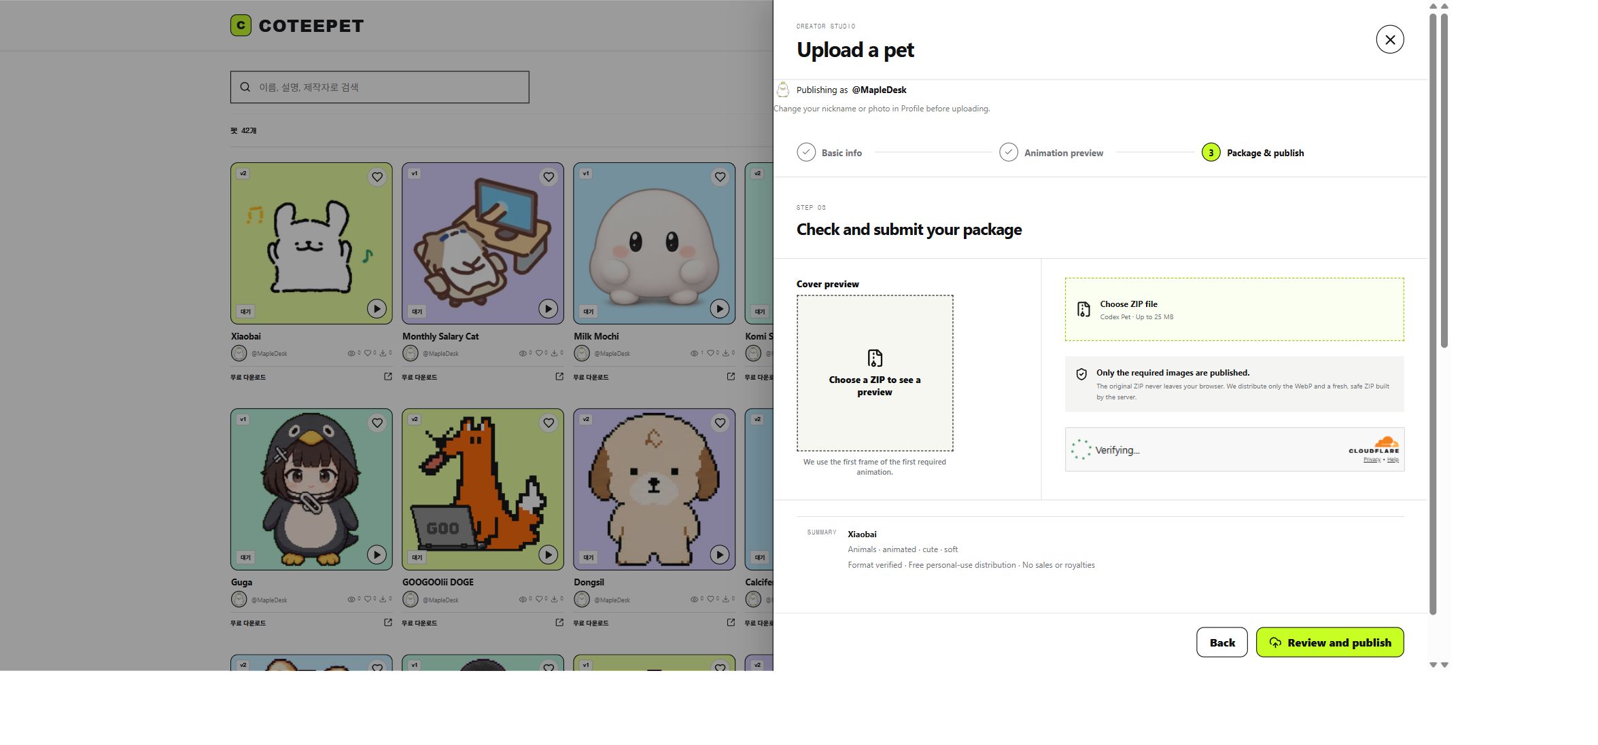Click the shield icon beside publishing notice
This screenshot has width=1598, height=745.
pos(1081,374)
